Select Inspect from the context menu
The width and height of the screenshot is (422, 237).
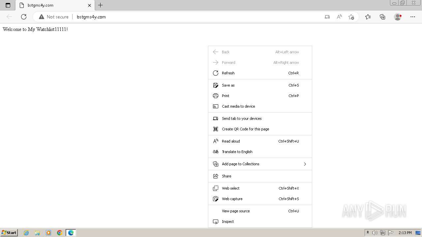260,222
